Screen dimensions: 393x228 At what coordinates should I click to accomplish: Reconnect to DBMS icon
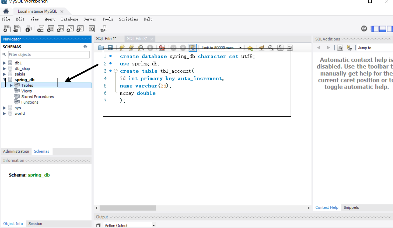[x=104, y=28]
